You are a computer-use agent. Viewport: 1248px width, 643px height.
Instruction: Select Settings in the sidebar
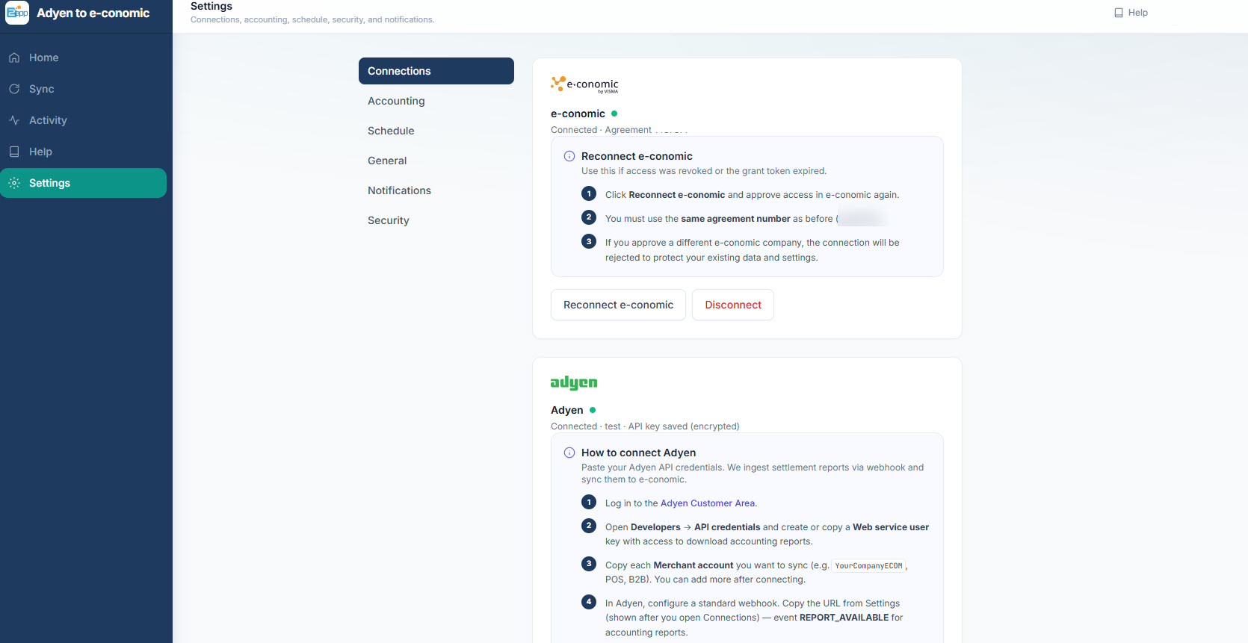tap(83, 183)
